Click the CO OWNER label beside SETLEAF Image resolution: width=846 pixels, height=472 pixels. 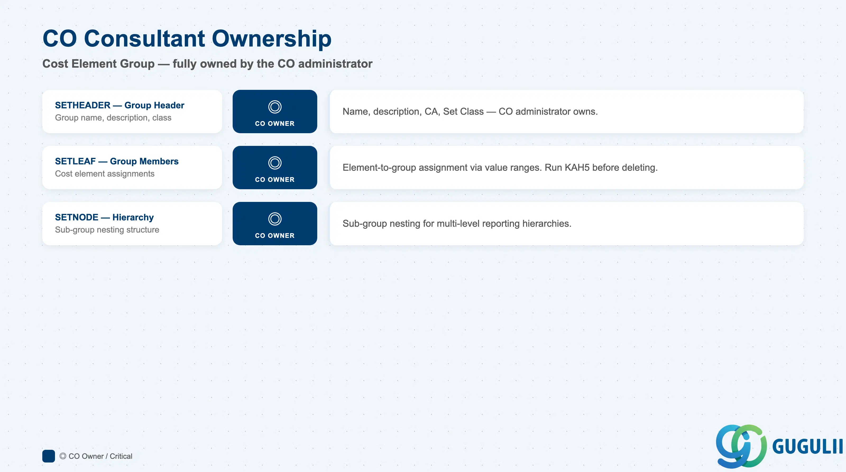pyautogui.click(x=275, y=179)
